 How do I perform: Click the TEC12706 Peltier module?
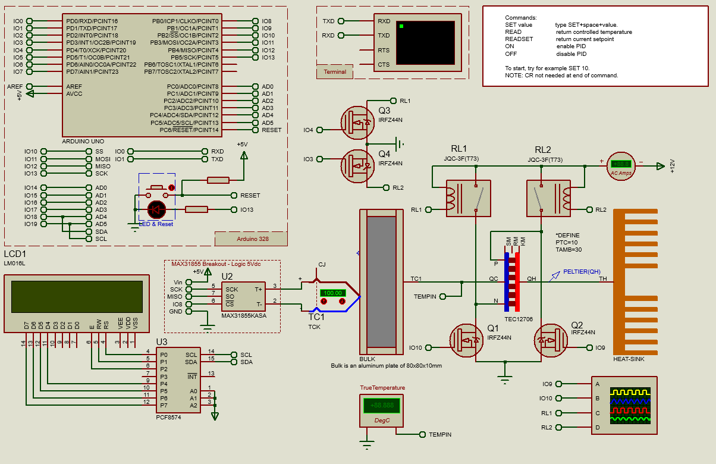pos(513,281)
